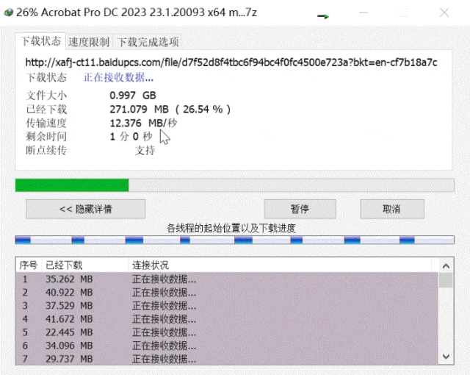This screenshot has height=375, width=470.
Task: Click the 断点续传 label
Action: pyautogui.click(x=46, y=150)
